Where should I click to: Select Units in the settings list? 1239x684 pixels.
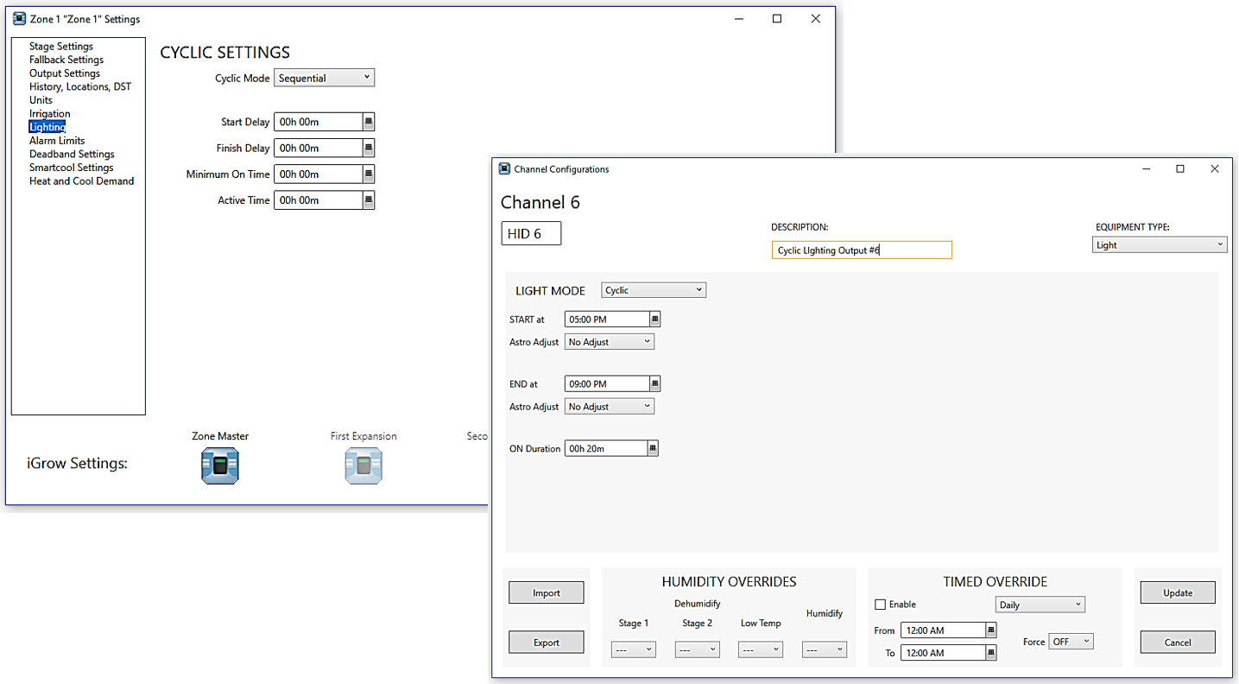(41, 100)
